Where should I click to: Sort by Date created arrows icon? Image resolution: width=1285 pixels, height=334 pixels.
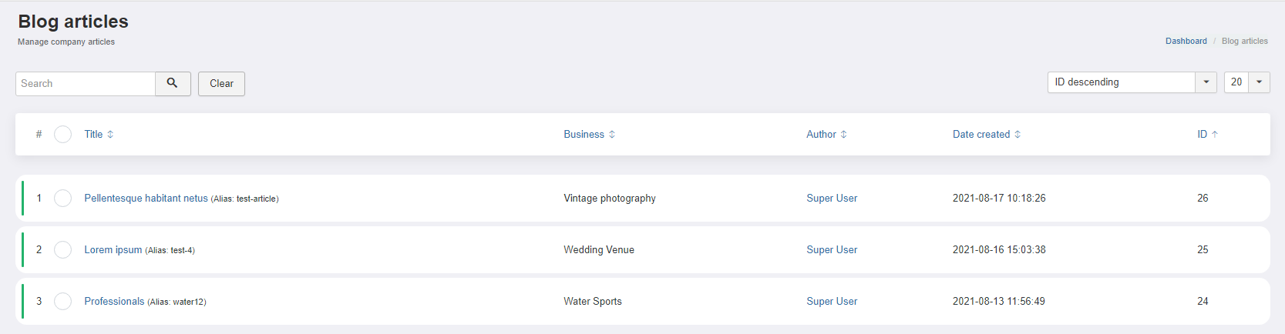(x=1018, y=134)
